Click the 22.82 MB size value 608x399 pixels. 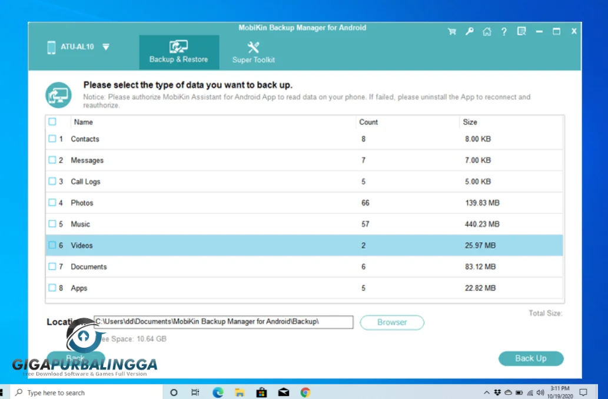(x=480, y=288)
